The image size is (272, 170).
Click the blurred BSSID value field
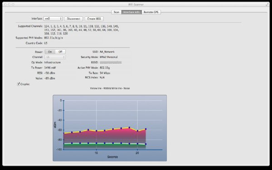[111, 62]
